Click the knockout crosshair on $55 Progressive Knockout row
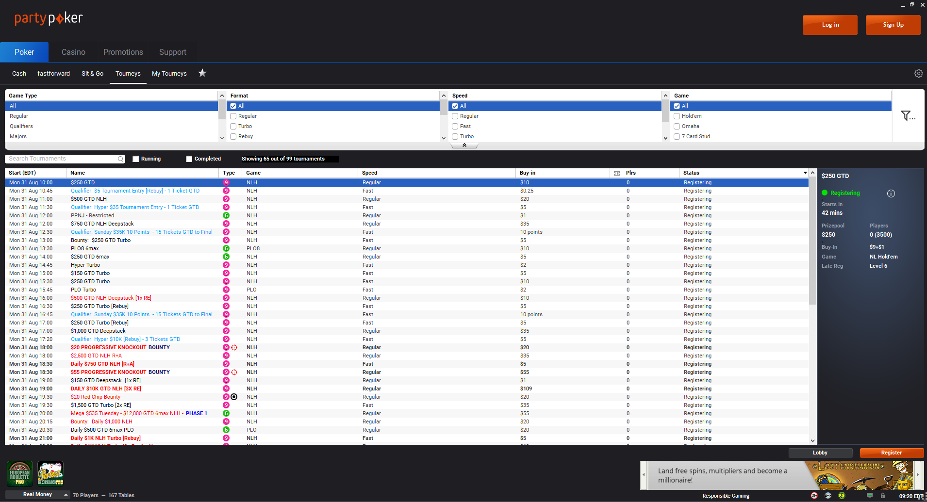 234,372
